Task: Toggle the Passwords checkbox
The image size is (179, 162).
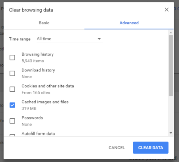Action: (12, 121)
